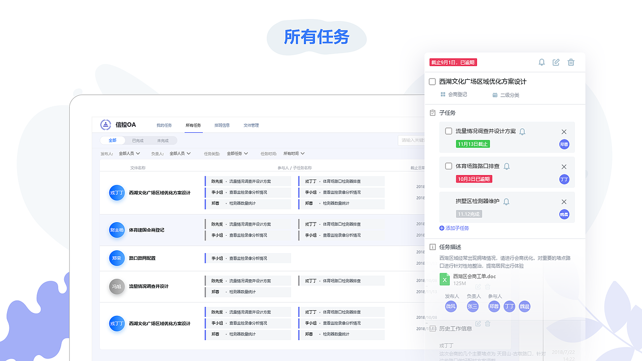
Task: Open the 西湖区会商工单.doc file icon
Action: point(445,279)
